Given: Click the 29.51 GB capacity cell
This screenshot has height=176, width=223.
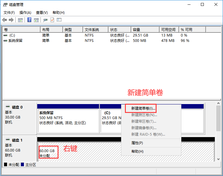Looking at the screenshot, I should [141, 35].
